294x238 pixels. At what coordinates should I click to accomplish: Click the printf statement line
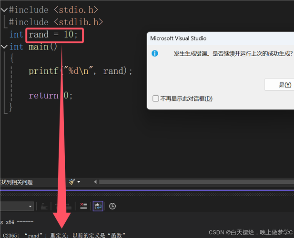tap(81, 71)
